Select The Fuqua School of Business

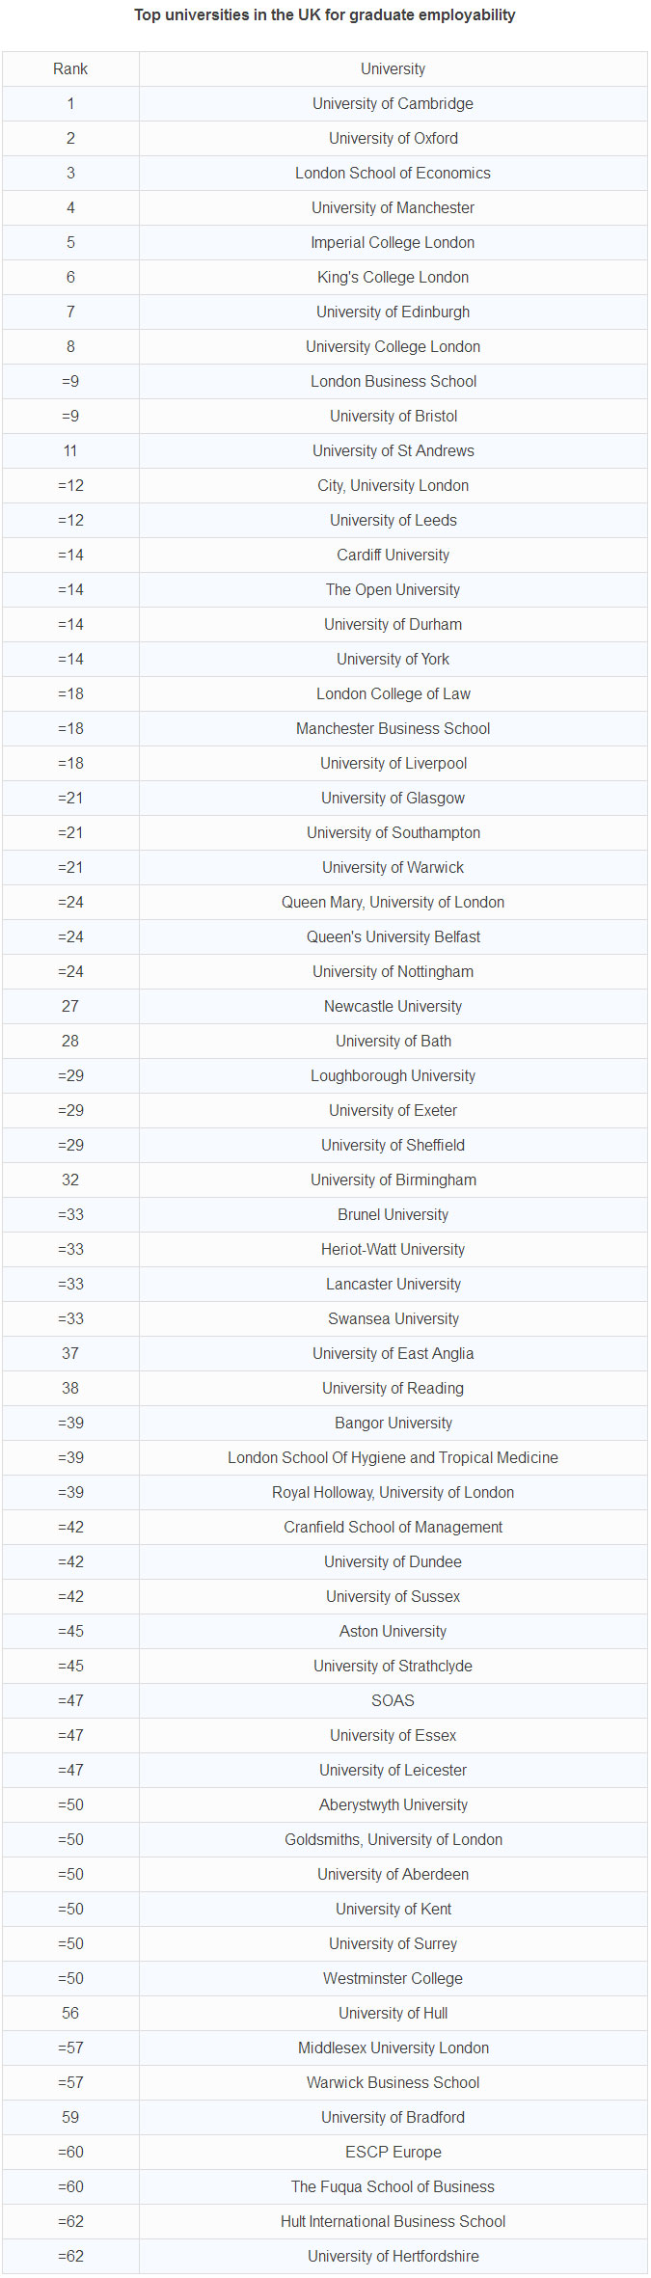click(x=393, y=2187)
